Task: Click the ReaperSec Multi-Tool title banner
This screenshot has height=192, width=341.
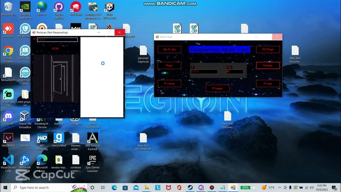Action: [x=220, y=50]
